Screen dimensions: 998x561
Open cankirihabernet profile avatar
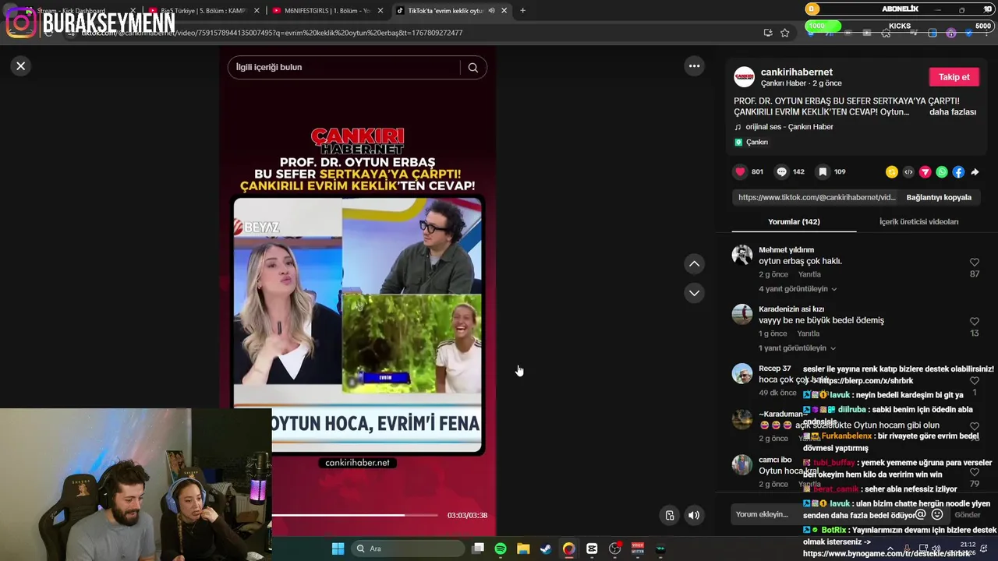point(745,76)
